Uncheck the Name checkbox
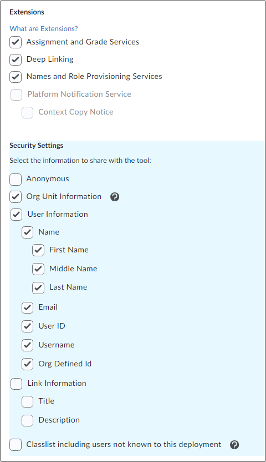Image resolution: width=266 pixels, height=462 pixels. coord(27,232)
